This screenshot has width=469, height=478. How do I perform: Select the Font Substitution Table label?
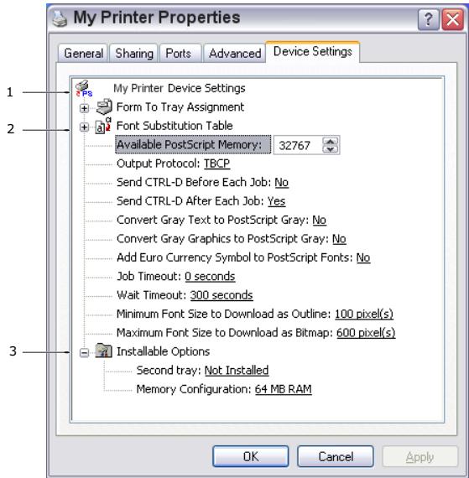pos(175,126)
